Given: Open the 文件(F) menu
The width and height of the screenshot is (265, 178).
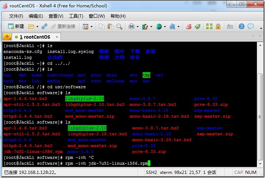Looking at the screenshot, I should (16, 16).
